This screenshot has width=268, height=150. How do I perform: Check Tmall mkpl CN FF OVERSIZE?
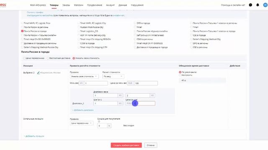click(135, 43)
